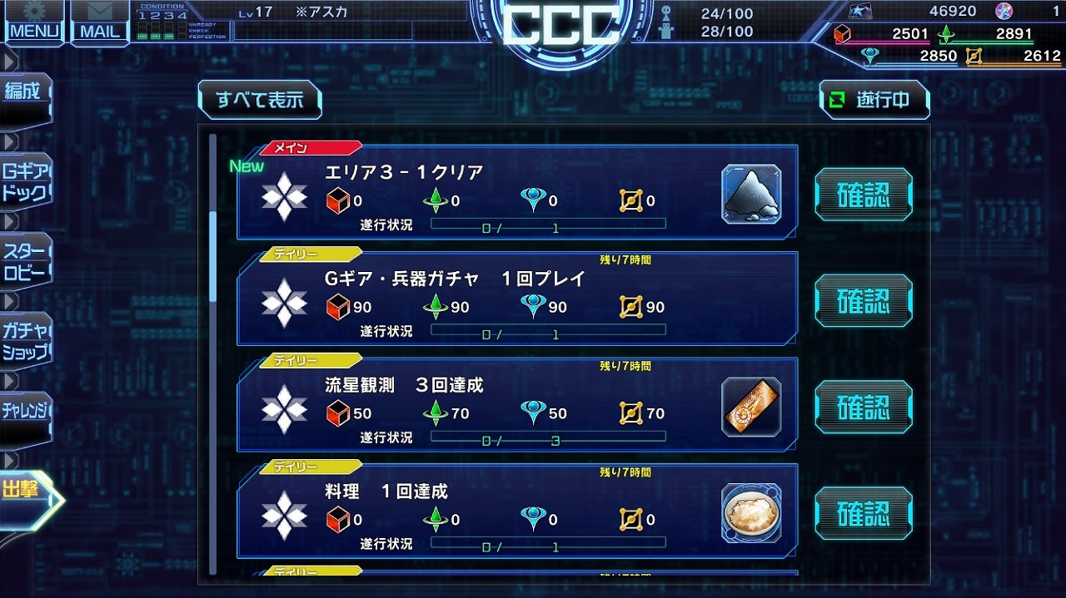
Task: Click the rice bowl reward icon
Action: (751, 513)
